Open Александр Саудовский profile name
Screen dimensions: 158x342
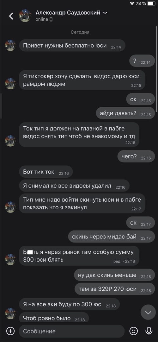coord(68,13)
